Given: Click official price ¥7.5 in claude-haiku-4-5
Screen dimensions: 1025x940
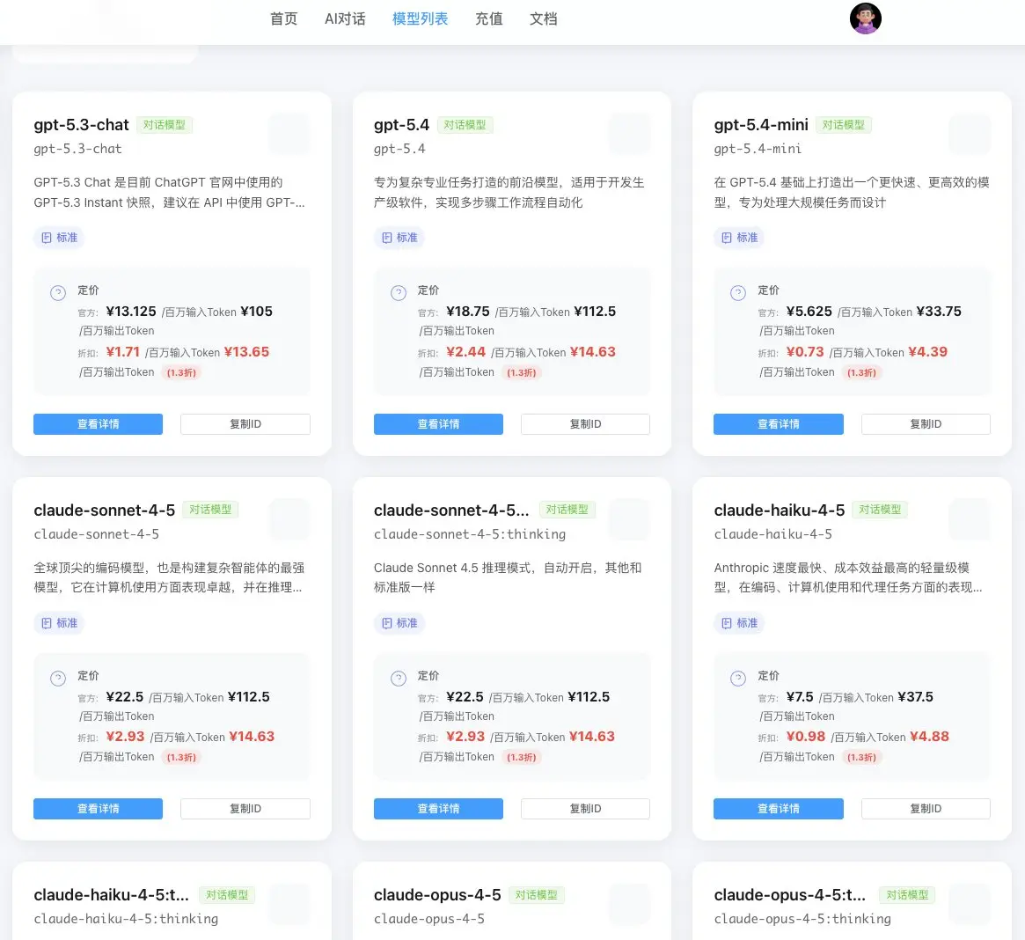Looking at the screenshot, I should pyautogui.click(x=800, y=697).
